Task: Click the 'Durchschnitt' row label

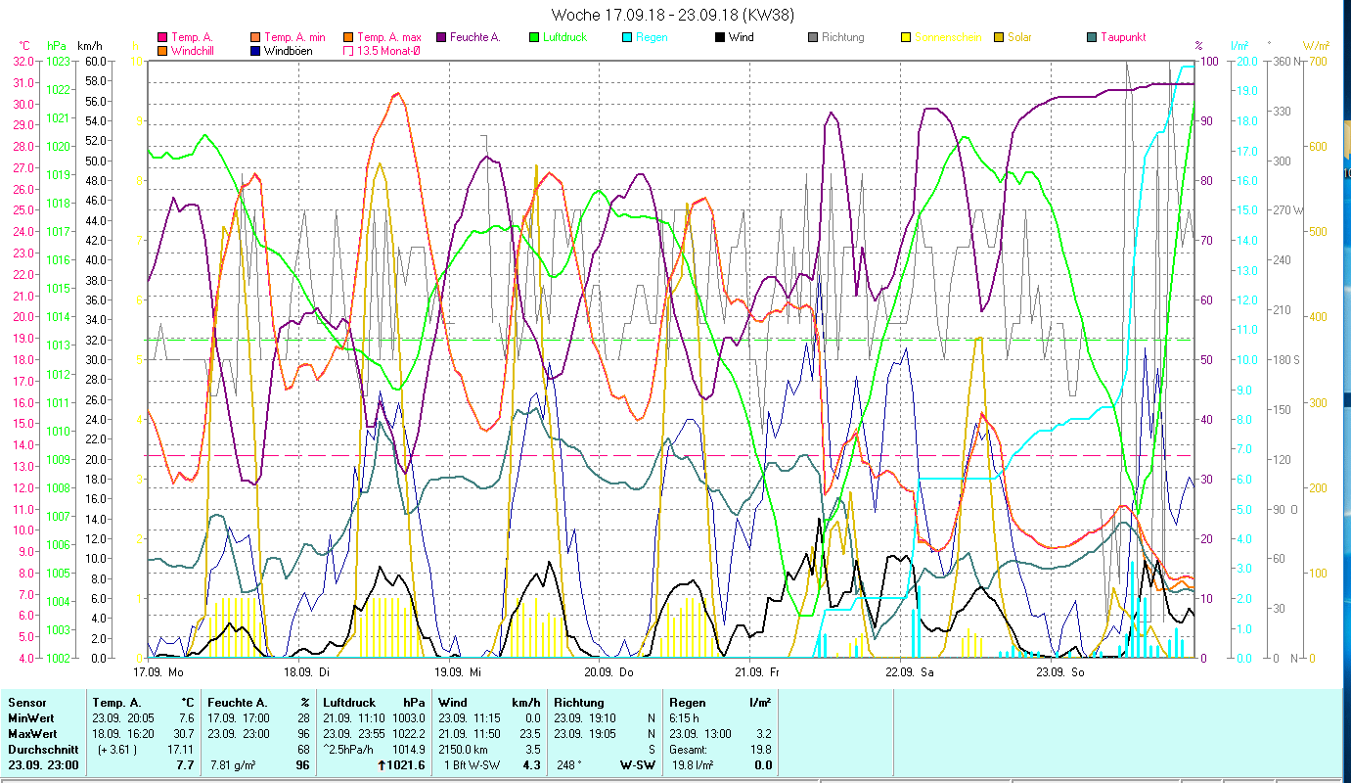Action: click(42, 750)
